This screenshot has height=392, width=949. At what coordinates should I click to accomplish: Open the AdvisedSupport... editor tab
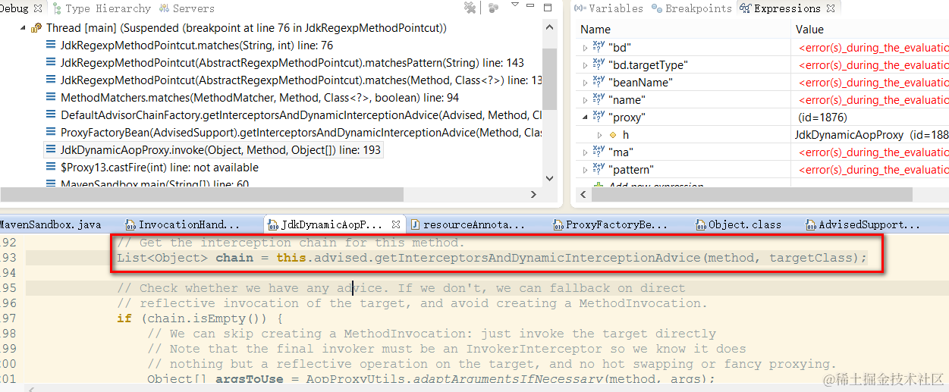(x=863, y=224)
